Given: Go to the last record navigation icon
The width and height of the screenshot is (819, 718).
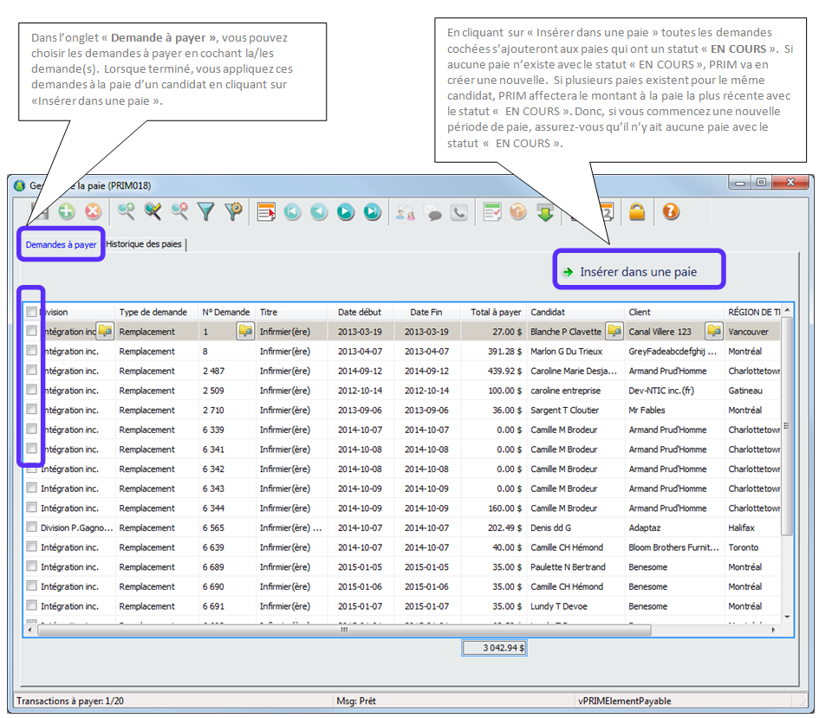Looking at the screenshot, I should pyautogui.click(x=372, y=211).
